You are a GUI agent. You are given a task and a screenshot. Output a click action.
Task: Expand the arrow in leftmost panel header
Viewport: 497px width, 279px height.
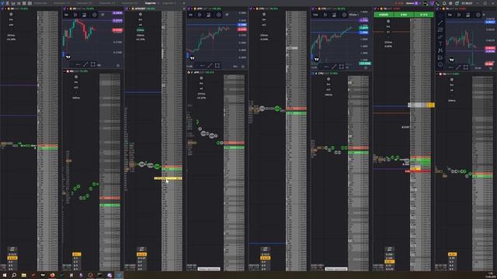(x=5, y=9)
